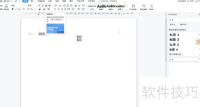200x107 pixels.
Task: Click 清除格式 button in styles pane
Action: coord(183,24)
